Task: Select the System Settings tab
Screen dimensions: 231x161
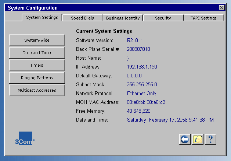Action: pos(42,17)
